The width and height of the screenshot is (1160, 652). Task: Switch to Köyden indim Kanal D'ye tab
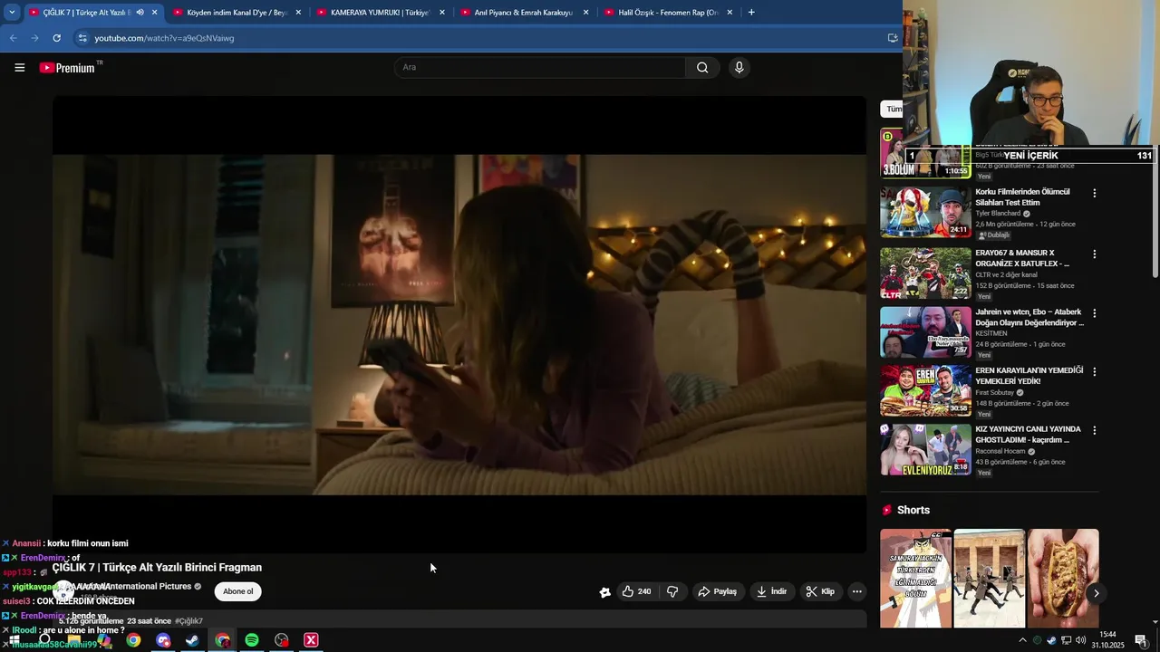236,13
